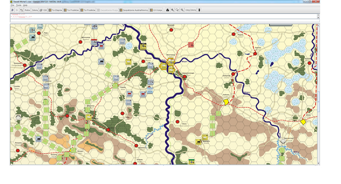Select the yellow arrow marker at Lublin

226,102
